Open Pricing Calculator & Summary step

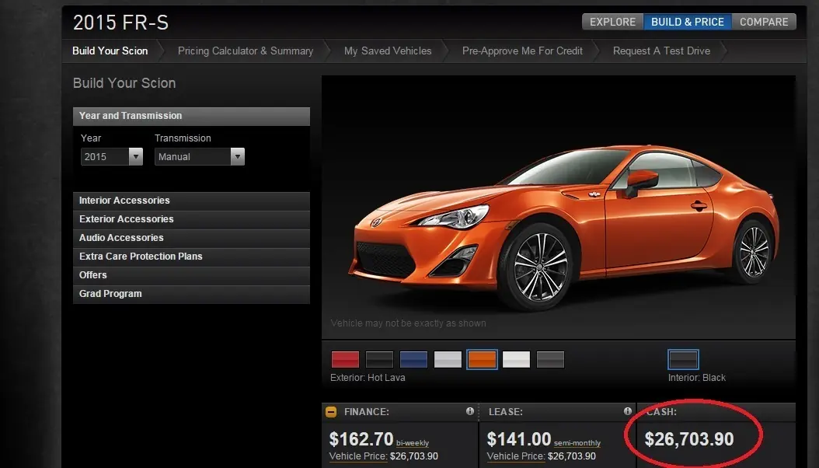tap(246, 51)
